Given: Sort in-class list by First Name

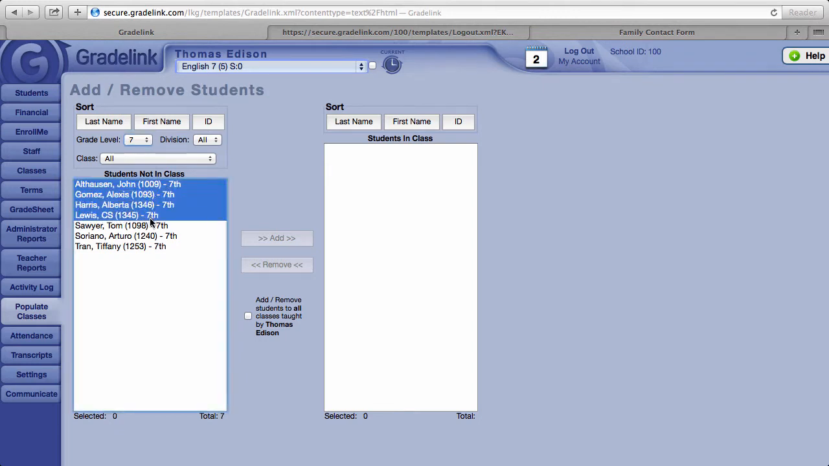Looking at the screenshot, I should click(x=411, y=122).
